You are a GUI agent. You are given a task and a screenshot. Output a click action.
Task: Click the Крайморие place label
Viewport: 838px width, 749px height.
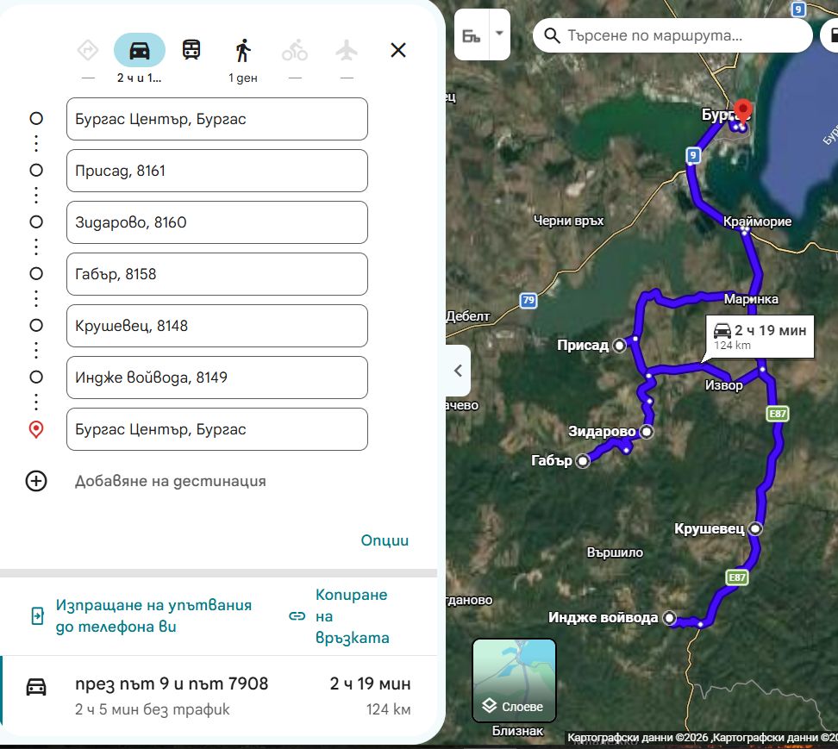click(x=757, y=222)
